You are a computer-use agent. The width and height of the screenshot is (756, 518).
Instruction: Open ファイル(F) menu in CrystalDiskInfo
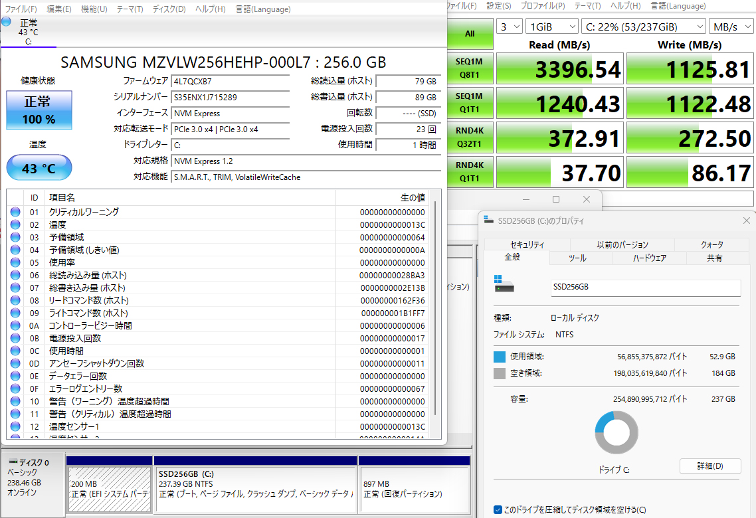tap(21, 9)
